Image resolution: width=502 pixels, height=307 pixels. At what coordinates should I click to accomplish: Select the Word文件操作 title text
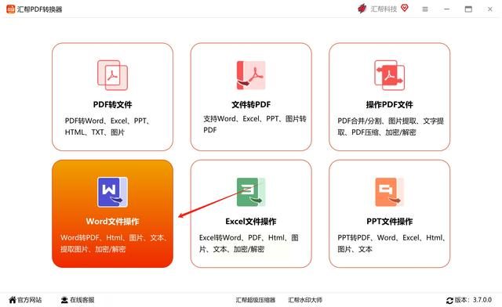pyautogui.click(x=112, y=222)
